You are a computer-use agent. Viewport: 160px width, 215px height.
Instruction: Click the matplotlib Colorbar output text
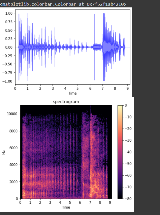tap(63, 4)
